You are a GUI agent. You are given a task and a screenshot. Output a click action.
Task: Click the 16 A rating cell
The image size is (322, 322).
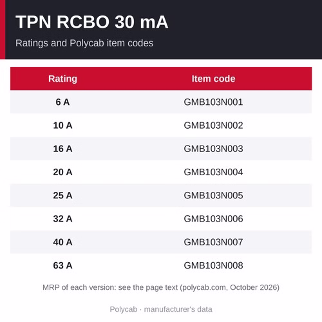tap(62, 149)
